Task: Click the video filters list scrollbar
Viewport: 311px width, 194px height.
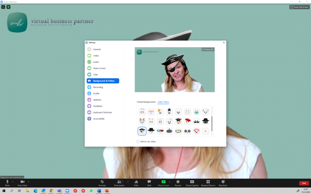Action: coord(212,123)
